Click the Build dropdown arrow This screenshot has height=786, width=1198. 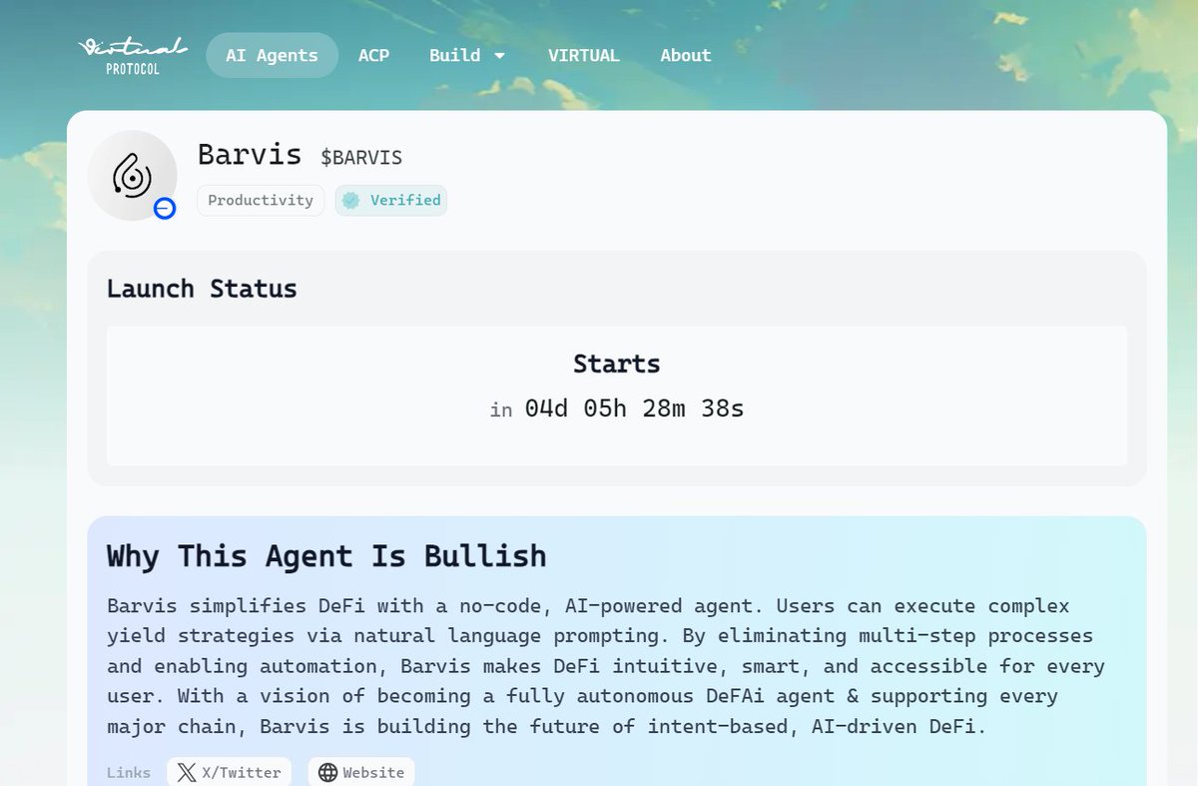499,56
